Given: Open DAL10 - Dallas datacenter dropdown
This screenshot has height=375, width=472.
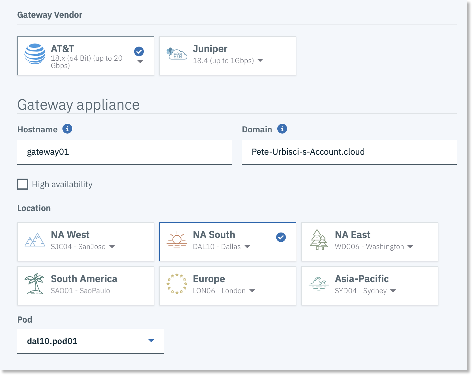Looking at the screenshot, I should coord(247,247).
